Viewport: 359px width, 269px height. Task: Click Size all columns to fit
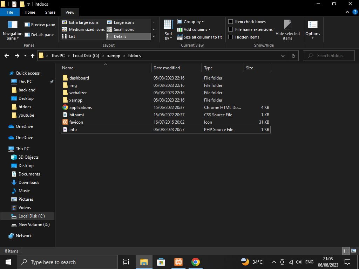click(199, 37)
